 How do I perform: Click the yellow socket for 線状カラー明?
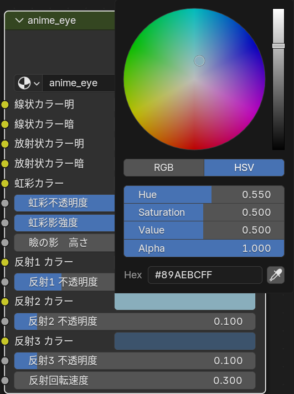coord(5,105)
